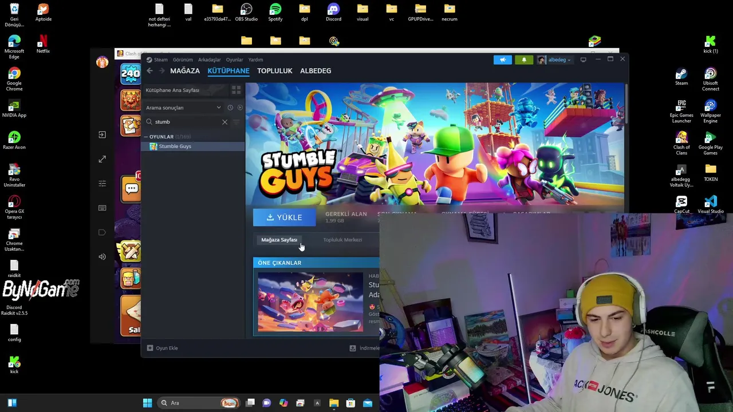This screenshot has width=733, height=412.
Task: Click the 240 level badge in Clash of Clans
Action: click(131, 73)
